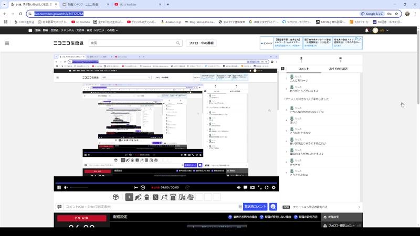
Task: Open the その他 dropdown in top navigation
Action: click(x=111, y=30)
